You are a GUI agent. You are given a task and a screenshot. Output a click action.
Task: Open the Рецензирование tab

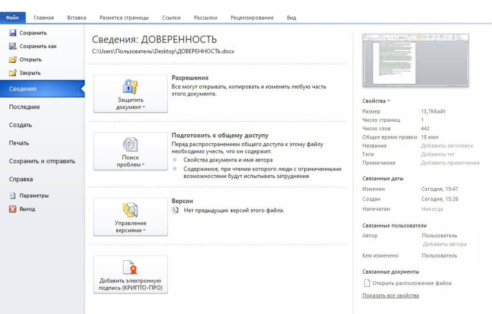click(252, 18)
